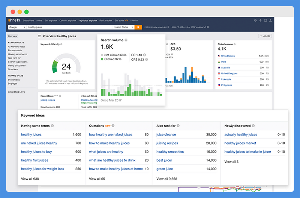Click the healthy juices input field

click(70, 27)
